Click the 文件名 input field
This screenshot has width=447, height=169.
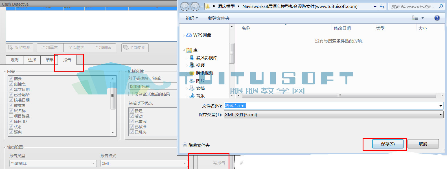(x=334, y=106)
